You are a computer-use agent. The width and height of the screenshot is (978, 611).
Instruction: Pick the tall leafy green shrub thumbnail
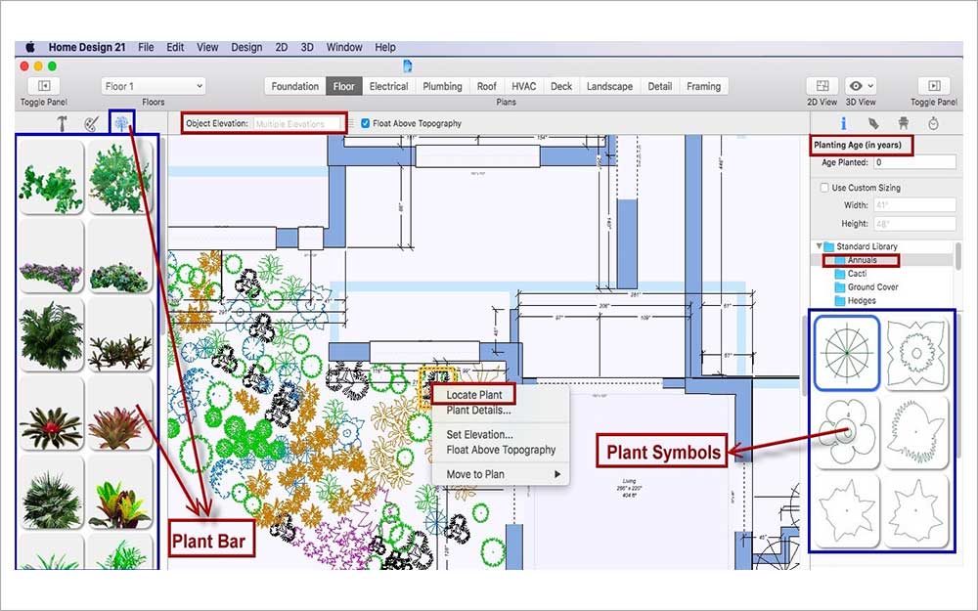pyautogui.click(x=119, y=178)
